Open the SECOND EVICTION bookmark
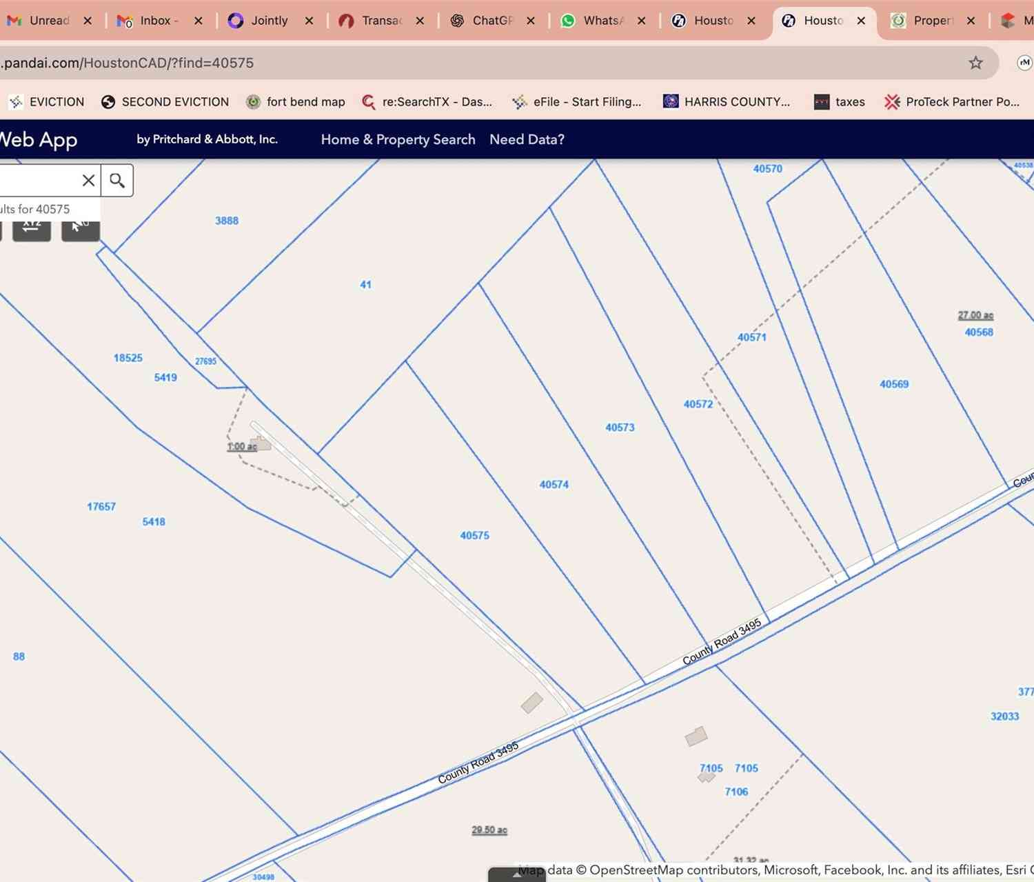1034x882 pixels. tap(165, 102)
